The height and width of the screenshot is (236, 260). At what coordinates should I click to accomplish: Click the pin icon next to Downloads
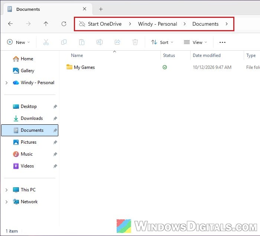(55, 118)
